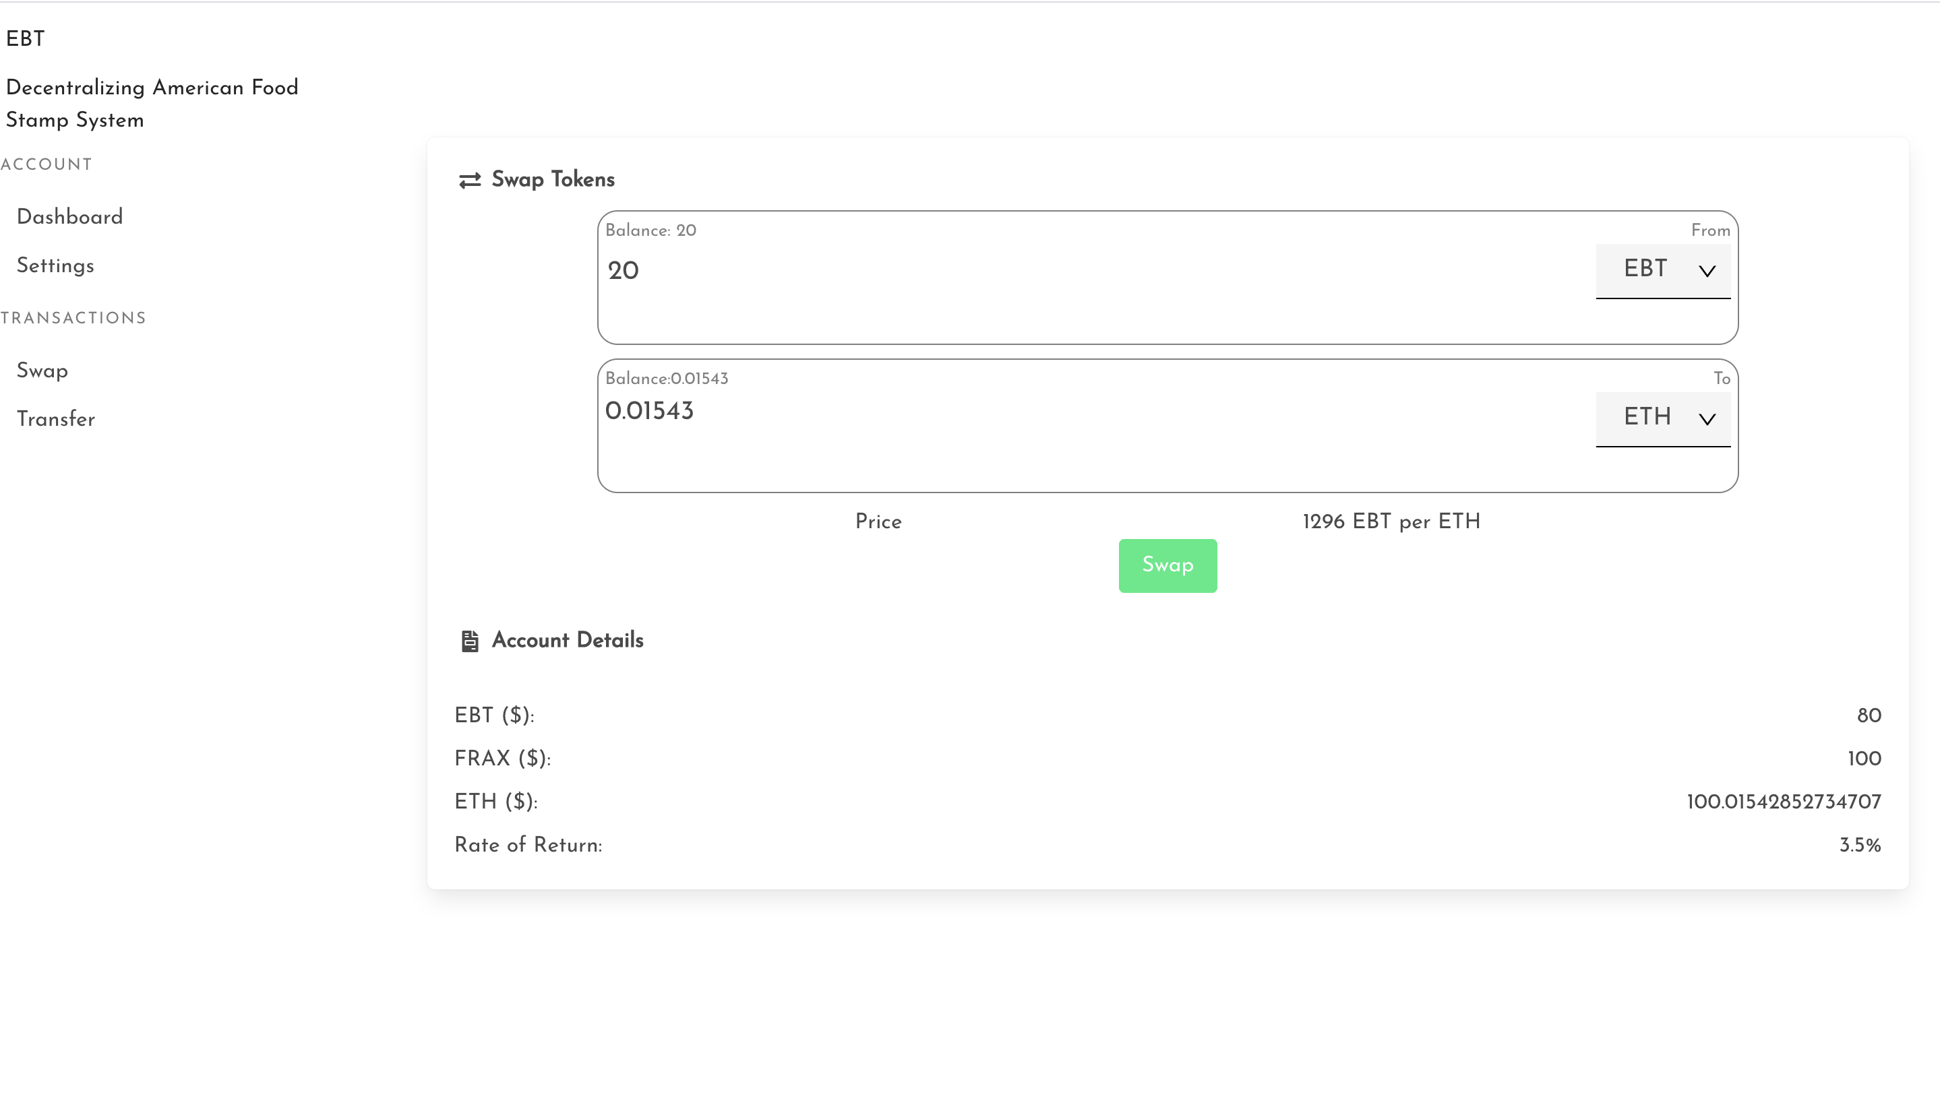Open Settings in the sidebar
The width and height of the screenshot is (1940, 1109).
point(55,266)
